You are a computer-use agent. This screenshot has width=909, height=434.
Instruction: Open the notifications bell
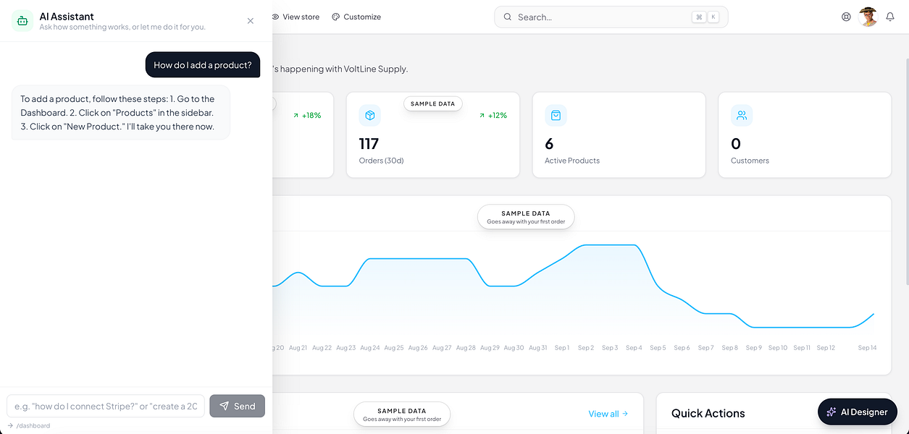pyautogui.click(x=890, y=17)
